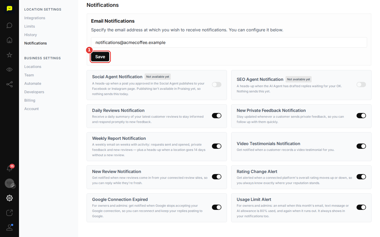
Task: Open Developers settings page
Action: (x=34, y=92)
